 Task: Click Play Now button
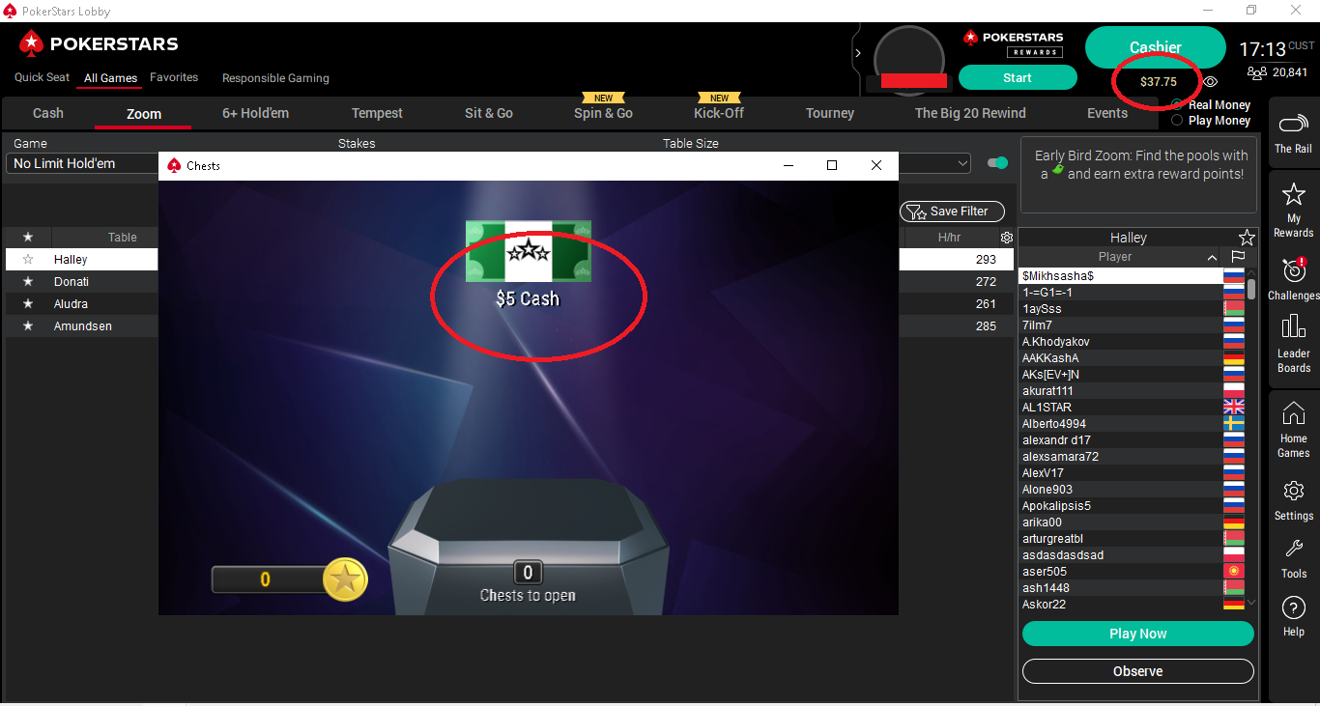[x=1138, y=634]
